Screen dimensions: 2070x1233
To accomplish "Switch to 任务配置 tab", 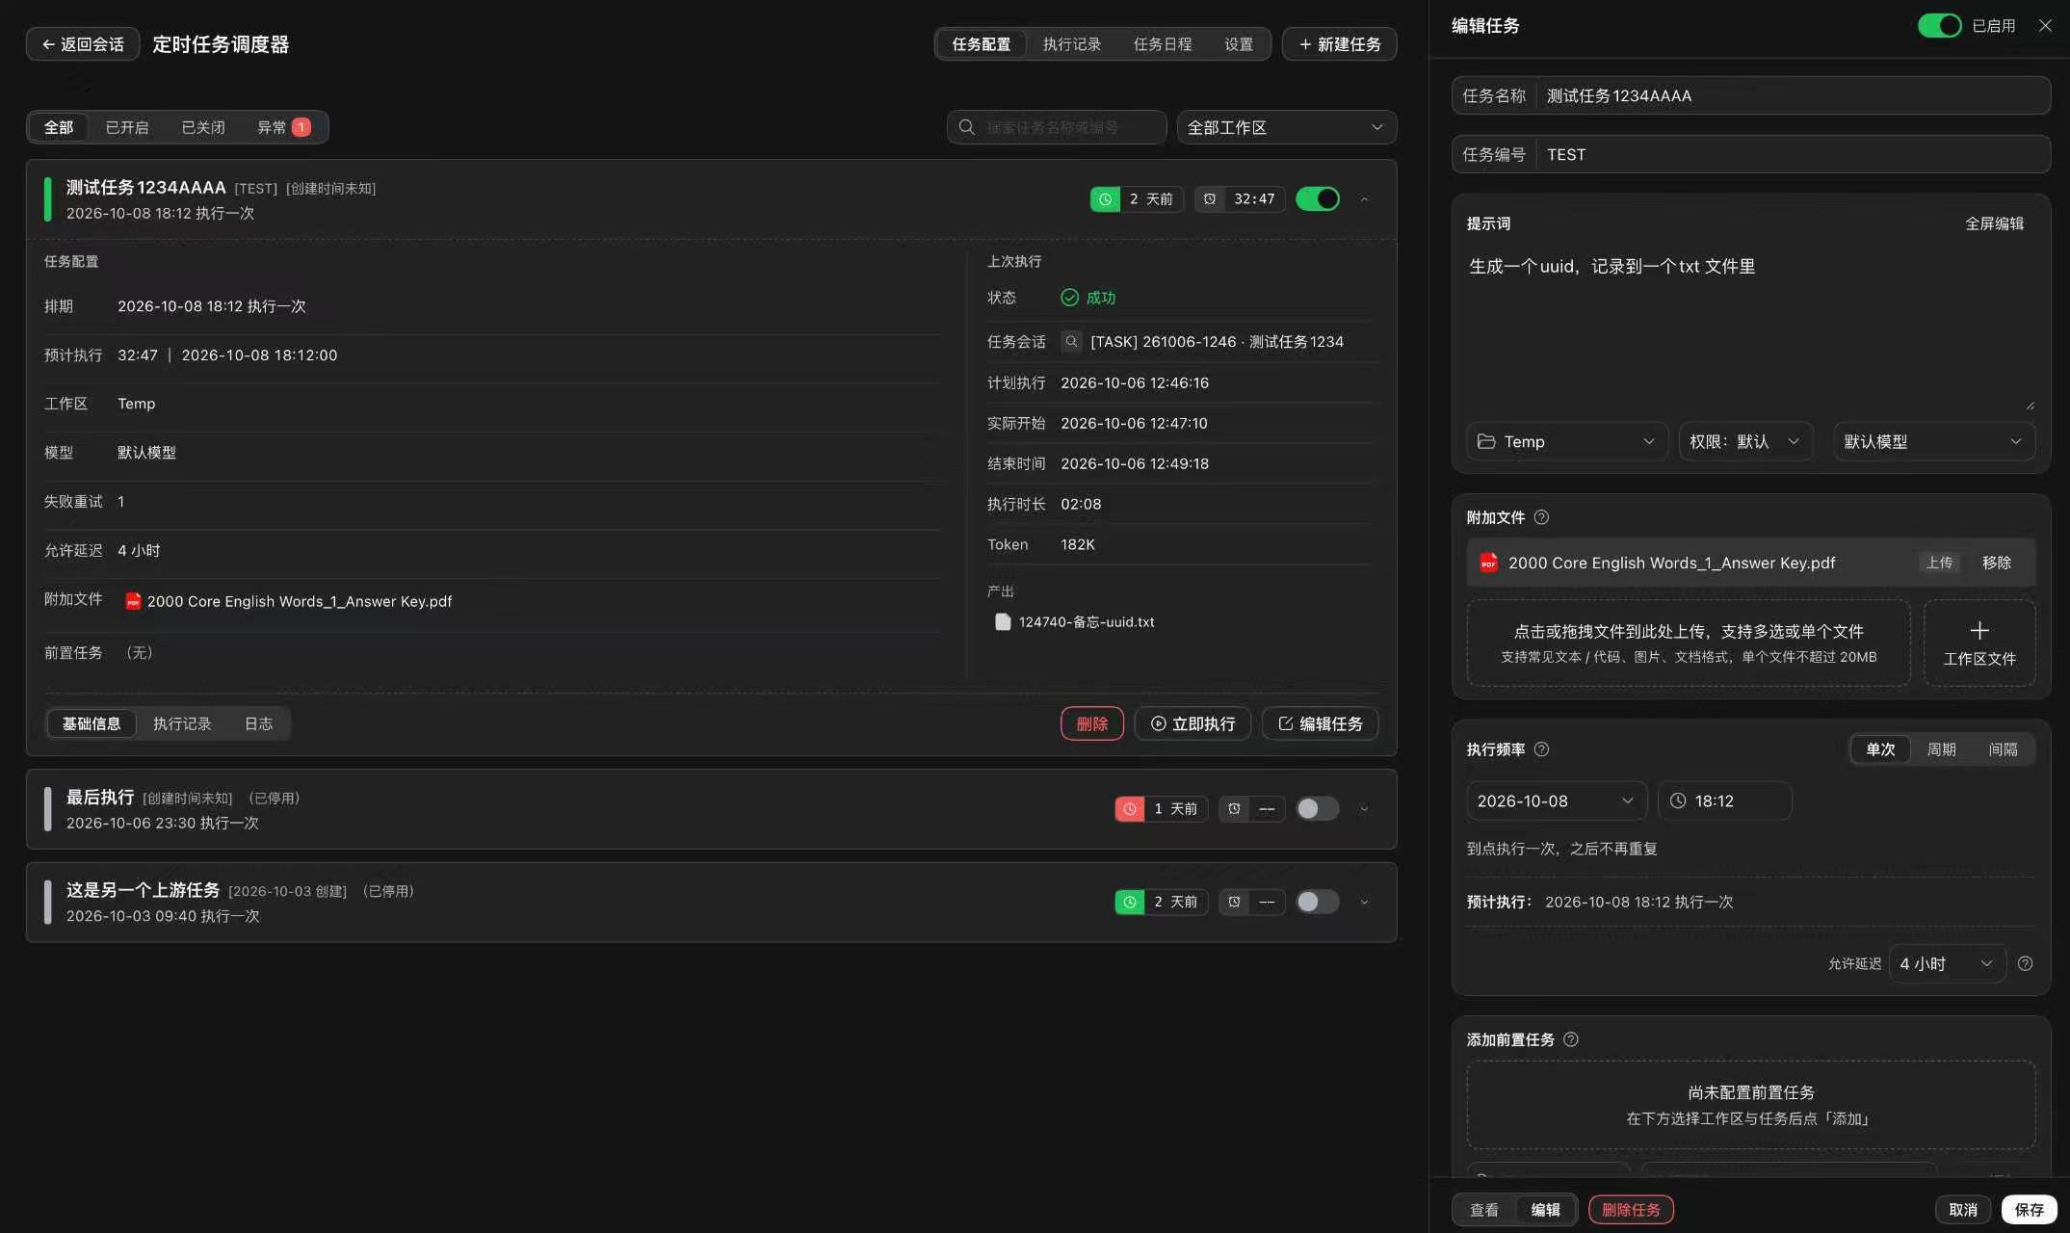I will tap(982, 44).
